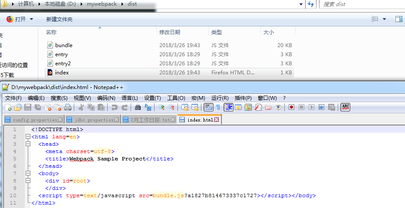This screenshot has width=405, height=208.
Task: Toggle ABC spell check toolbar button
Action: click(x=346, y=107)
